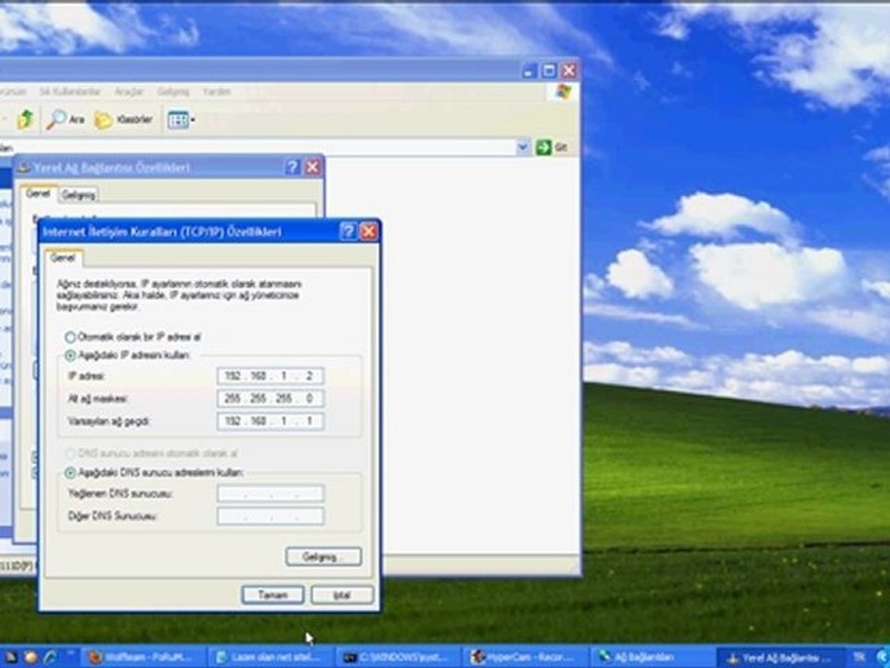Click the 'IP adresi:' label
Viewport: 890px width, 668px height.
coord(87,376)
